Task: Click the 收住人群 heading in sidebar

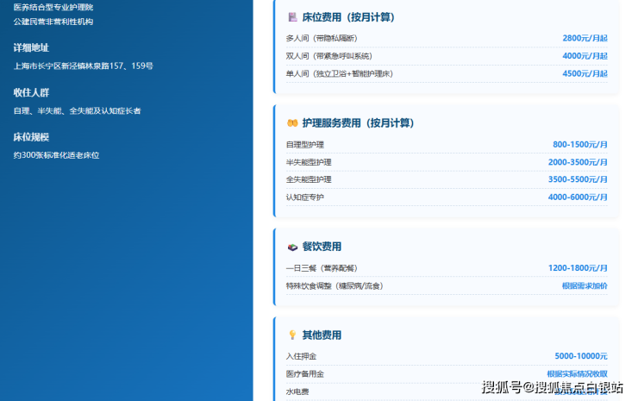Action: pyautogui.click(x=31, y=93)
